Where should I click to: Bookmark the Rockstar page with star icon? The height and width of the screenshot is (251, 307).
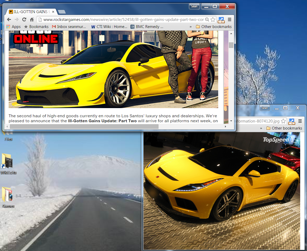pyautogui.click(x=213, y=20)
